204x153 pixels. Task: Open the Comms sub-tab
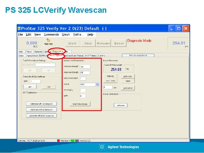click(101, 56)
